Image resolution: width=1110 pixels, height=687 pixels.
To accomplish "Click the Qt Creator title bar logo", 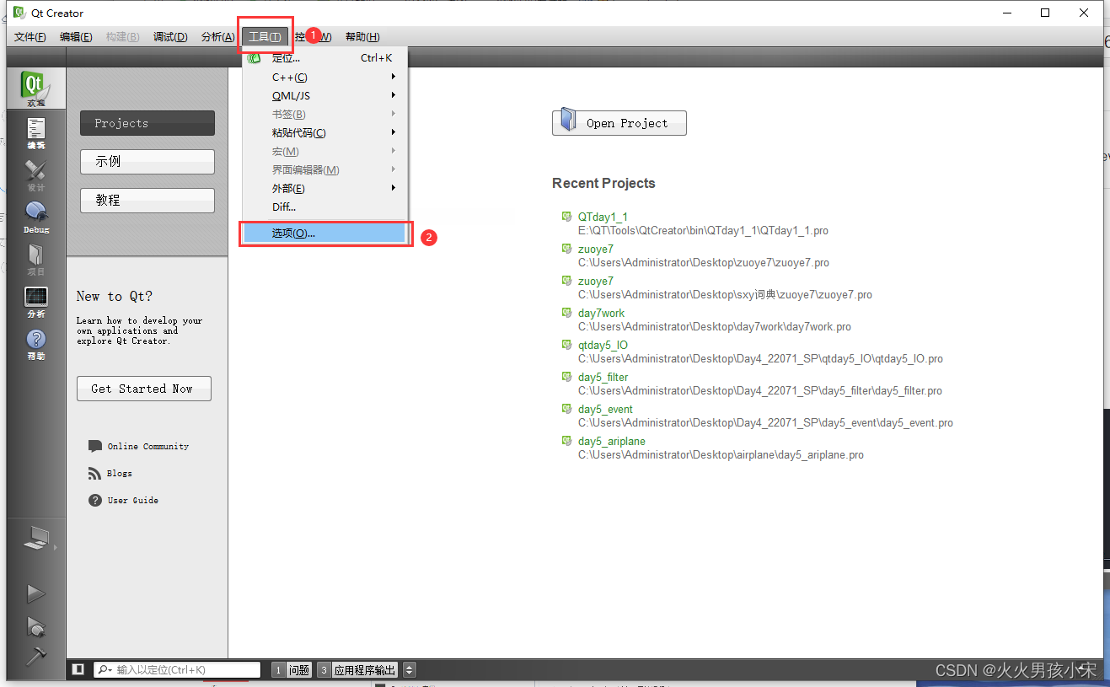I will click(x=19, y=13).
